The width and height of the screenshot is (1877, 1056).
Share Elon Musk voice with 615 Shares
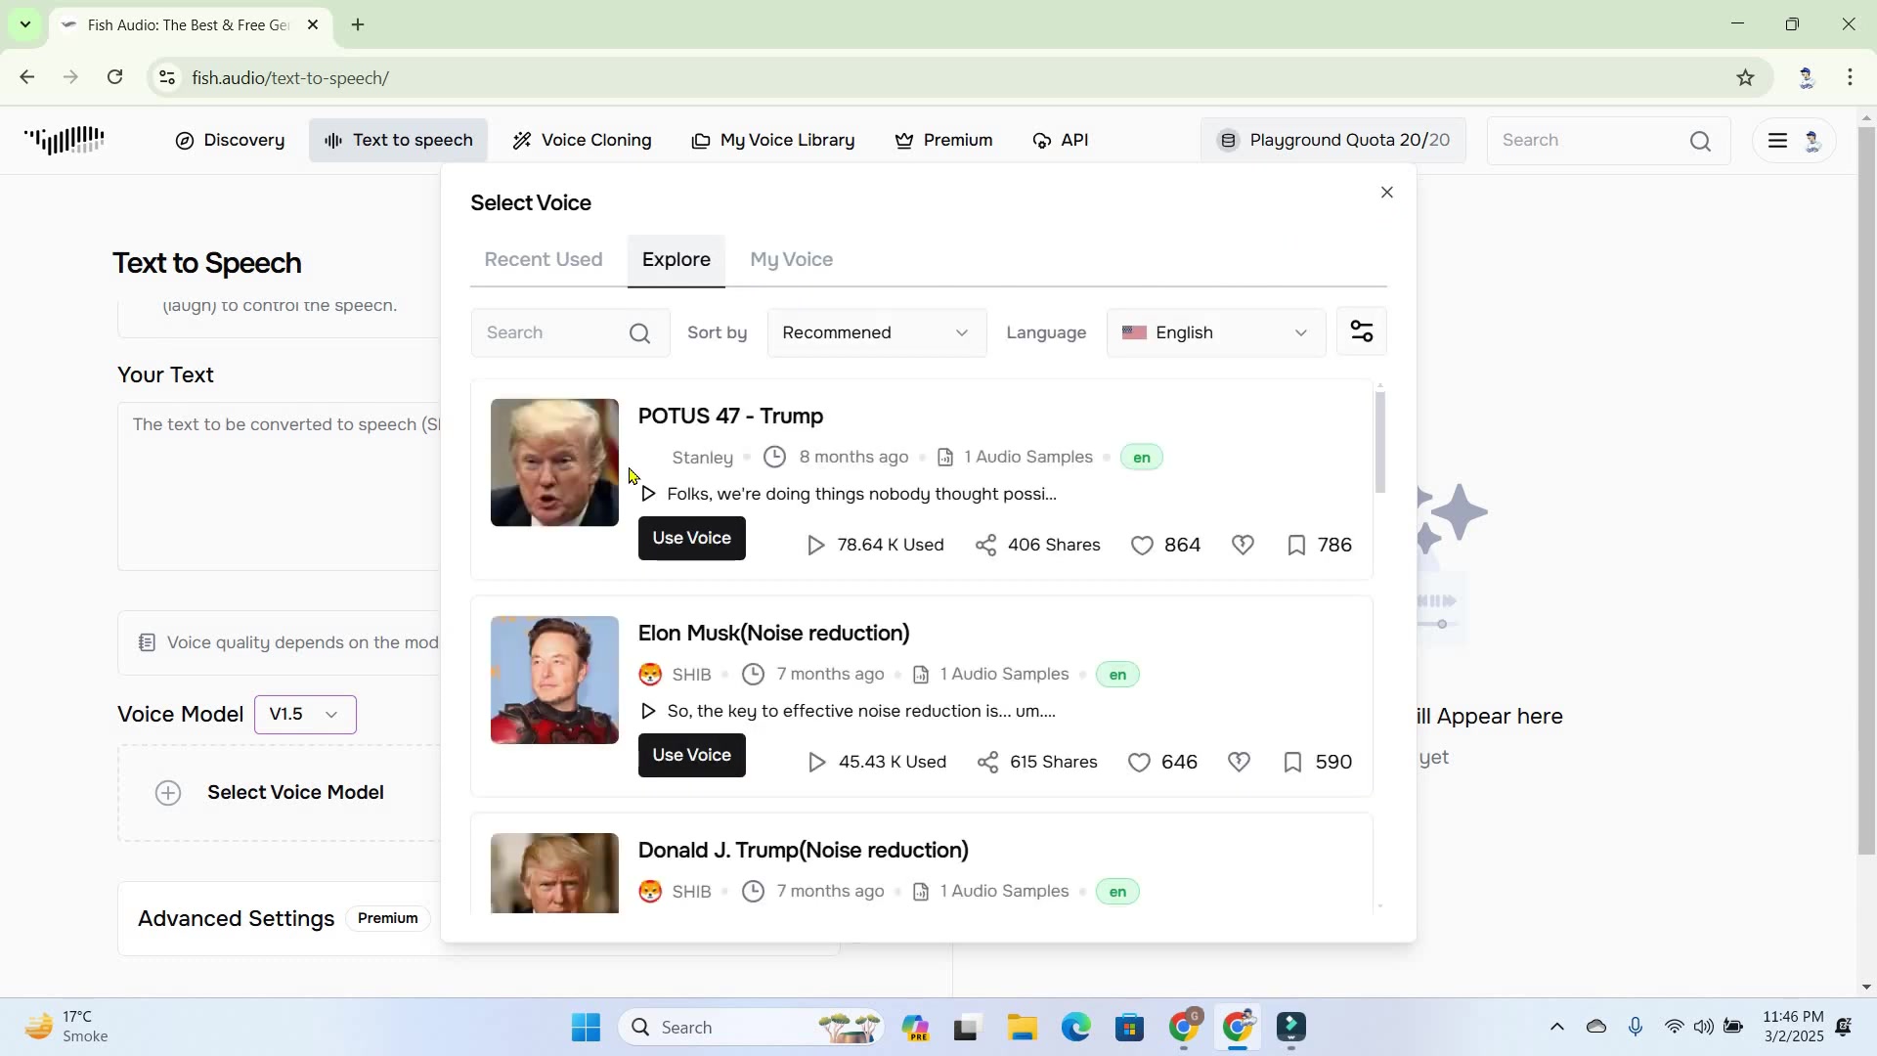click(x=1037, y=763)
